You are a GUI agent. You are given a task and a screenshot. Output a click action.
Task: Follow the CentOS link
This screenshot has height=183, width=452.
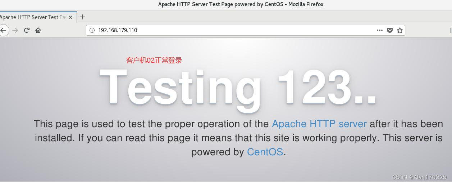pos(265,152)
